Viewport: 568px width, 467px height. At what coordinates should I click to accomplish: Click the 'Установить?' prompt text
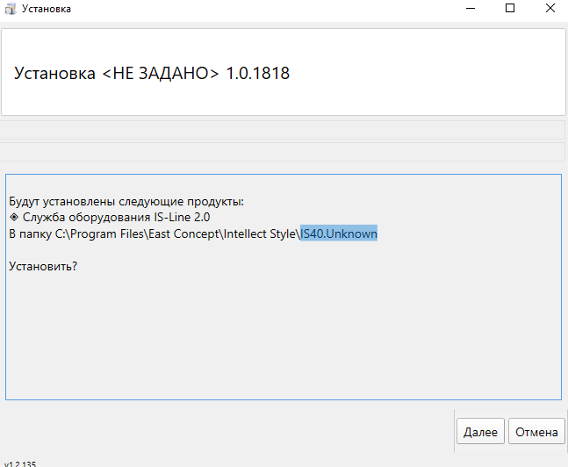click(43, 266)
